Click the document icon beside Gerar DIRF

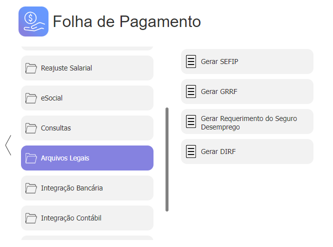pyautogui.click(x=191, y=151)
